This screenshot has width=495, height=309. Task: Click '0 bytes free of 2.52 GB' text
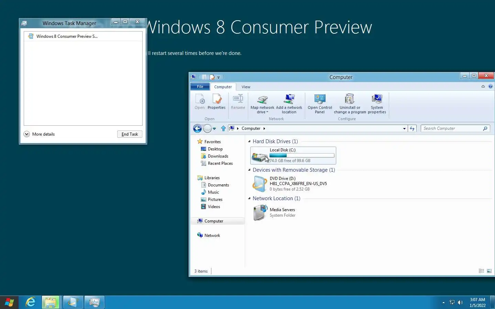coord(289,189)
